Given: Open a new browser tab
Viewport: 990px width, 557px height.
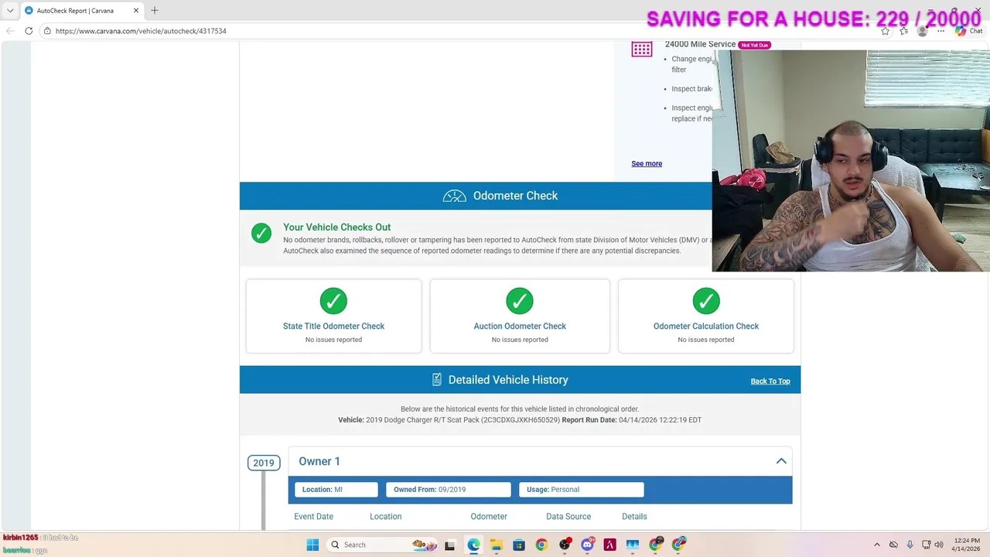Looking at the screenshot, I should click(x=155, y=10).
